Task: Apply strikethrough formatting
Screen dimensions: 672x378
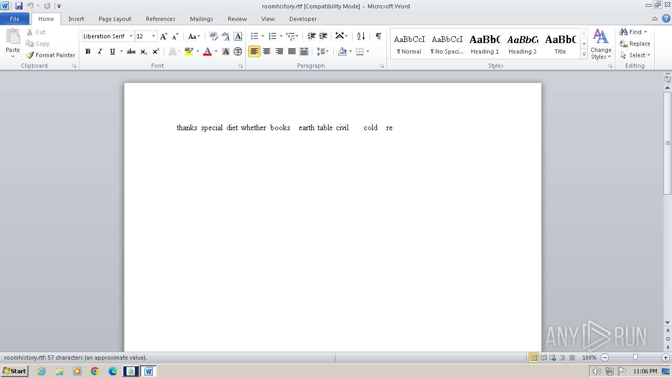Action: click(131, 51)
